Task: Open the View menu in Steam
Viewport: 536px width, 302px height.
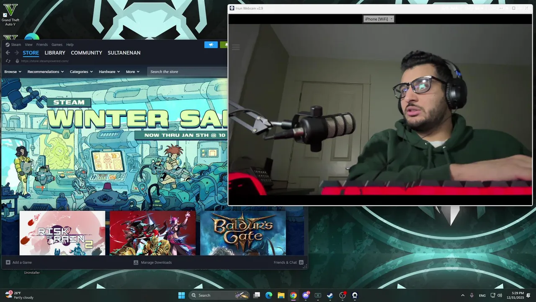Action: point(28,44)
